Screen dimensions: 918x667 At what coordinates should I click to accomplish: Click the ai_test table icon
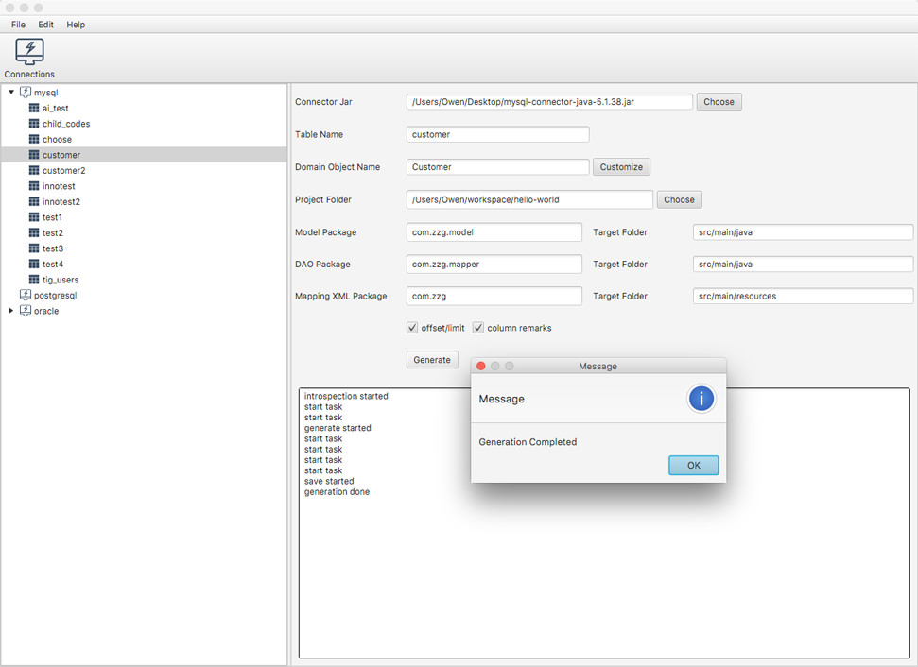pos(34,109)
